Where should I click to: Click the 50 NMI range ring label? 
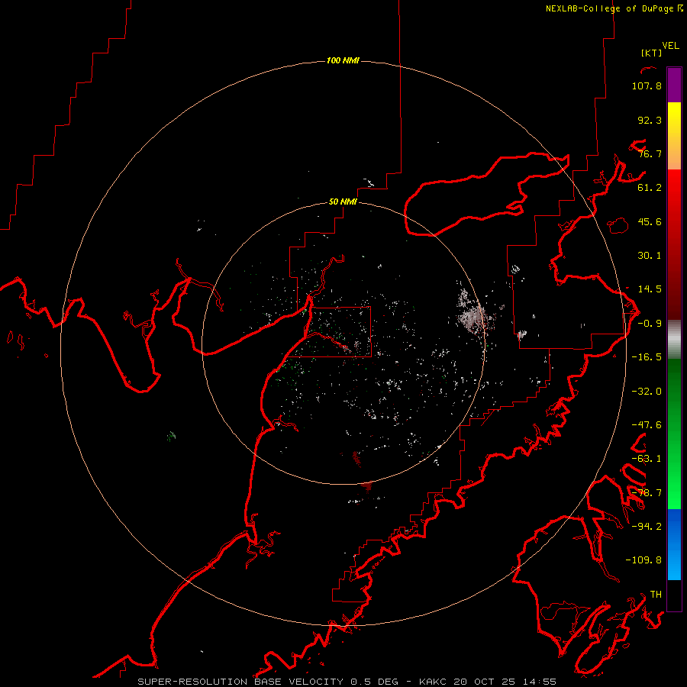[343, 202]
